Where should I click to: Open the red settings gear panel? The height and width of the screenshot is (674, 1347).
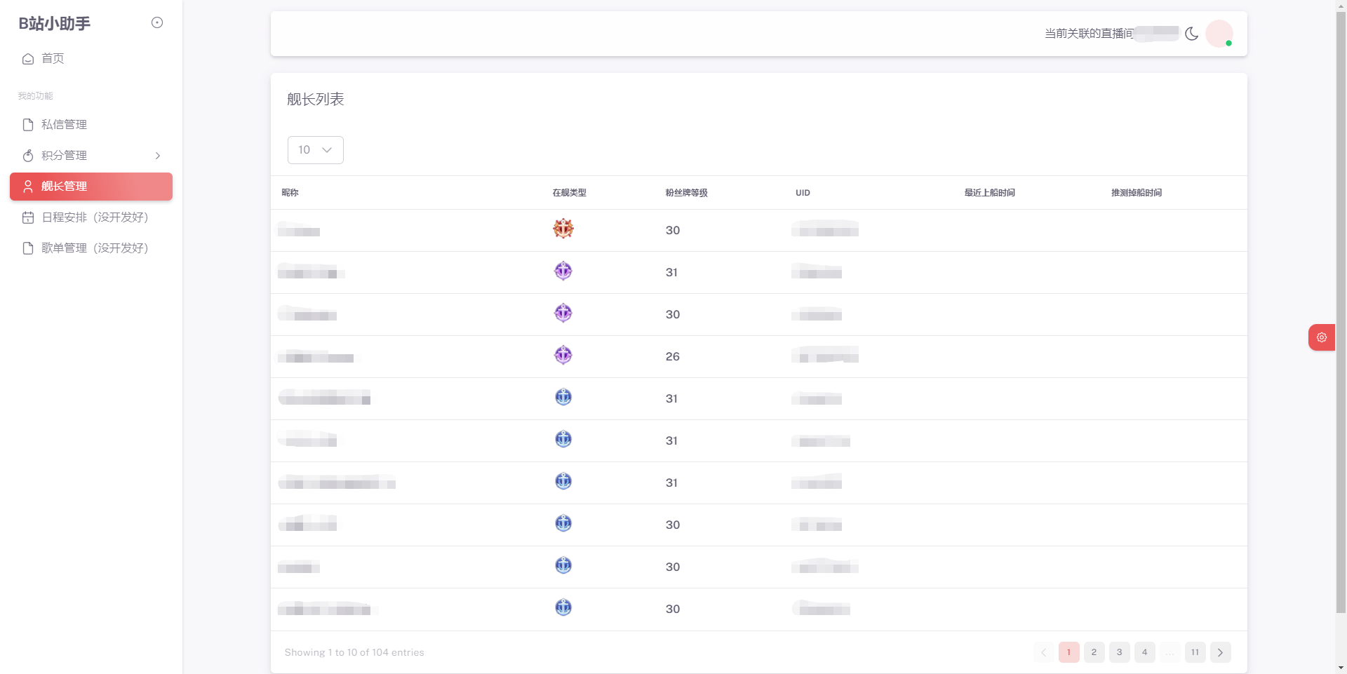tap(1321, 337)
